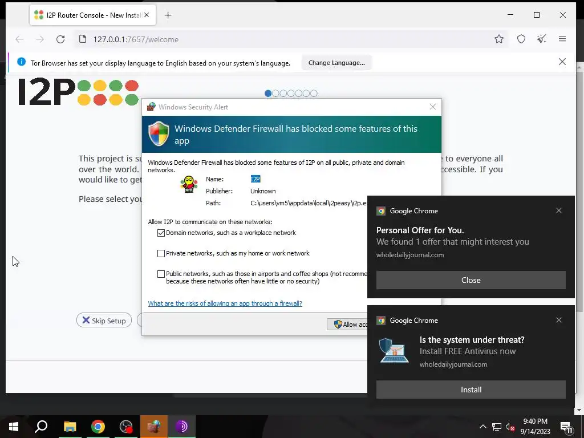Screen dimensions: 584x438
Task: Open the Windows notification center
Action: 566,427
